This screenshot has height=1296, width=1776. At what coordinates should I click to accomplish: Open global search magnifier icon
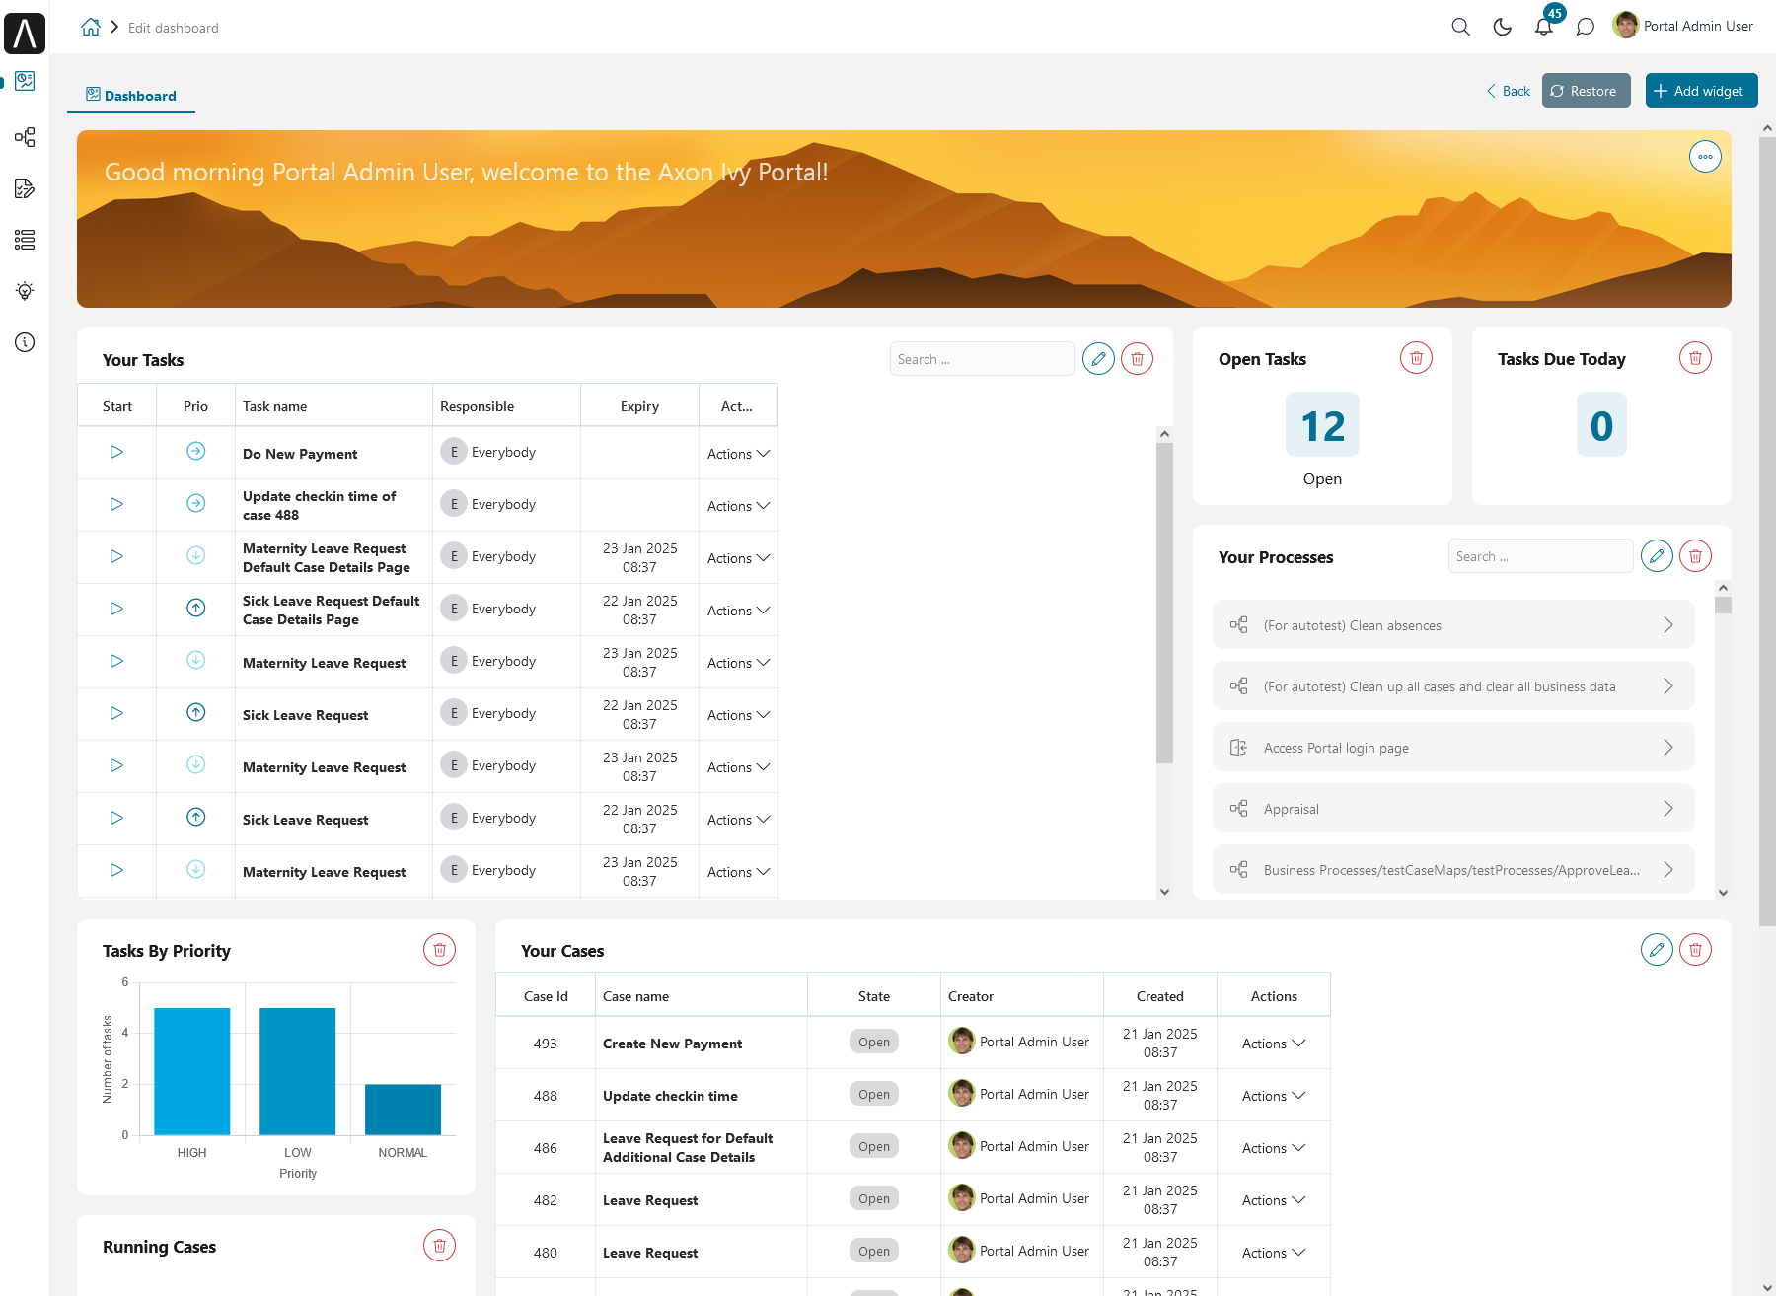(x=1461, y=27)
